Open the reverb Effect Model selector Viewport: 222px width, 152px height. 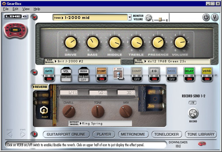100,123
